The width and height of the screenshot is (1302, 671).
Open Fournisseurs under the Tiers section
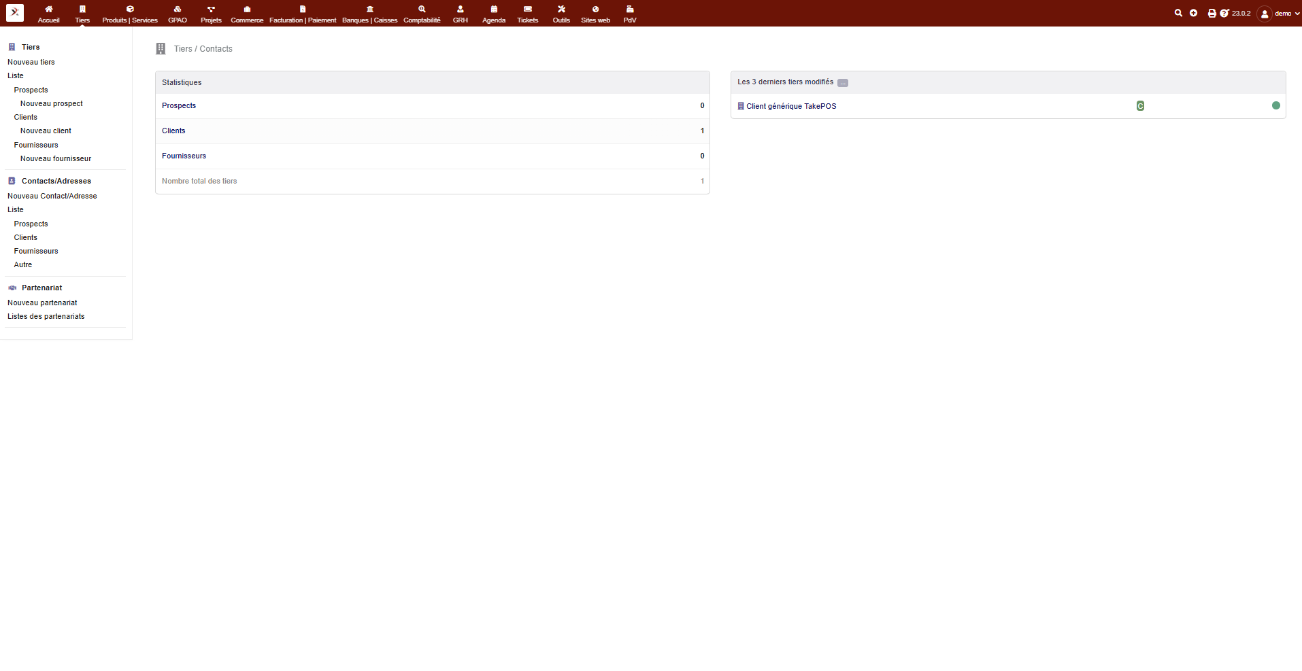[36, 145]
